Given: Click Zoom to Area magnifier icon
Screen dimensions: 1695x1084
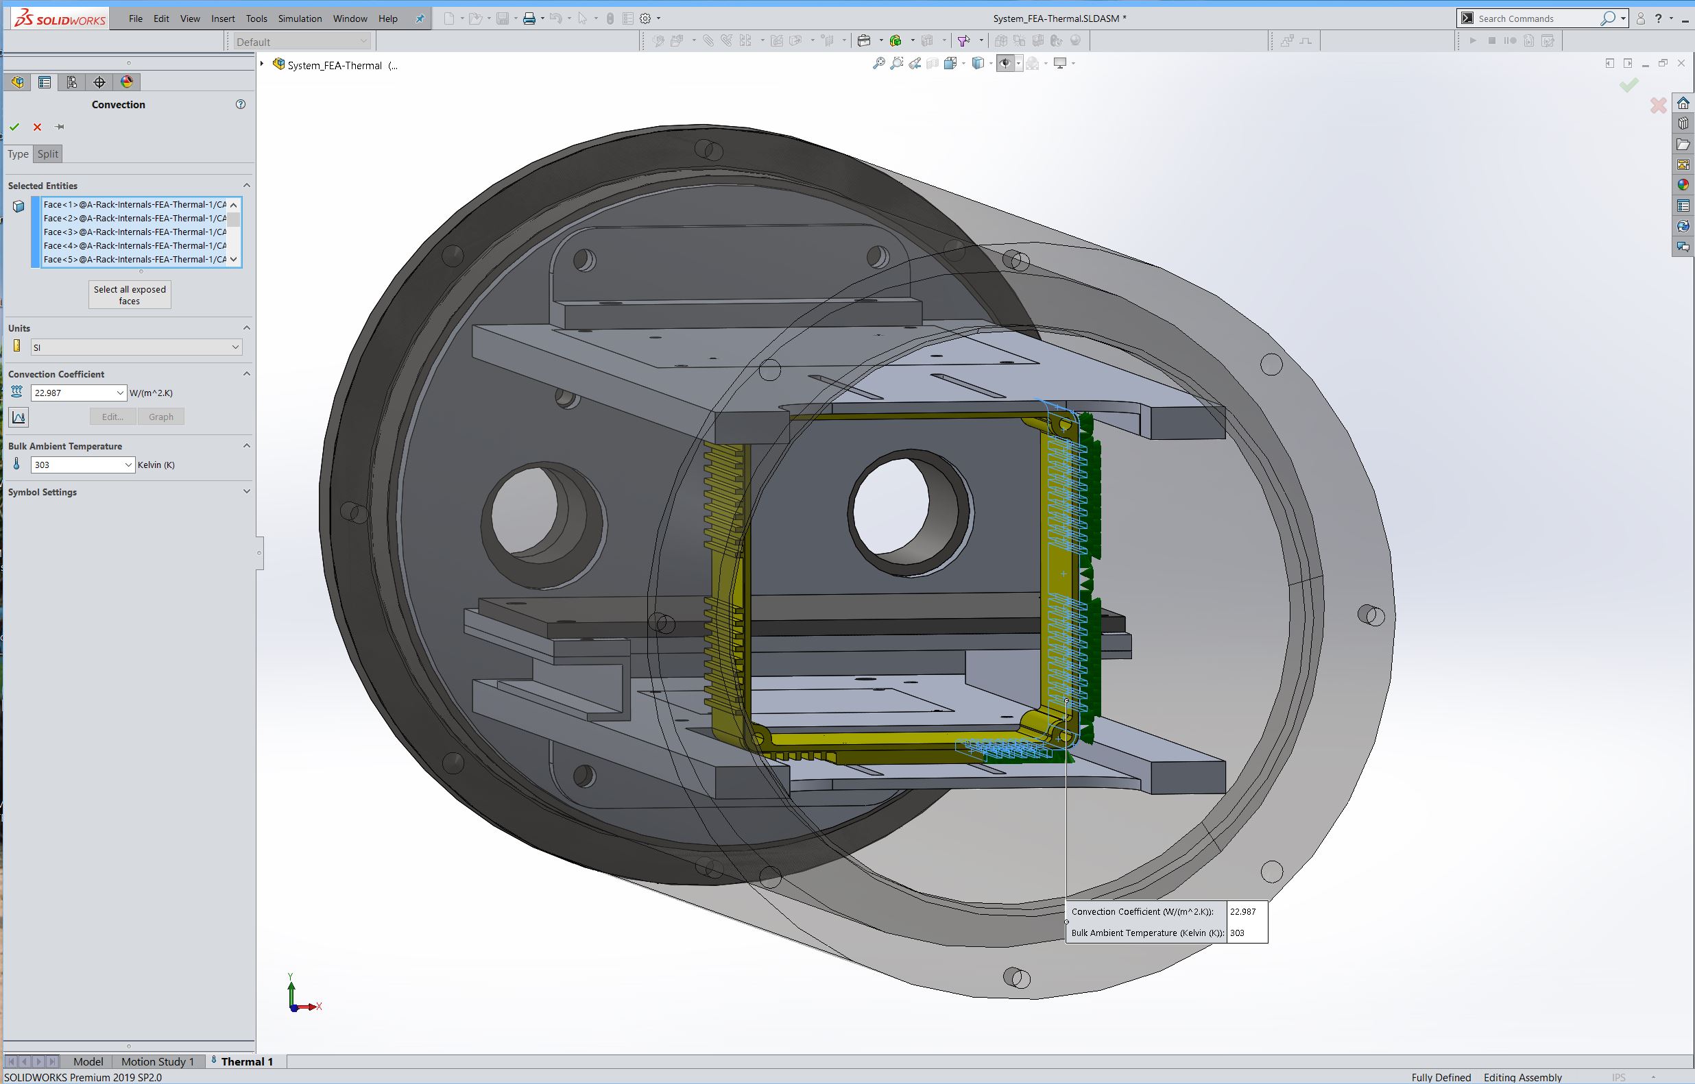Looking at the screenshot, I should pos(896,63).
